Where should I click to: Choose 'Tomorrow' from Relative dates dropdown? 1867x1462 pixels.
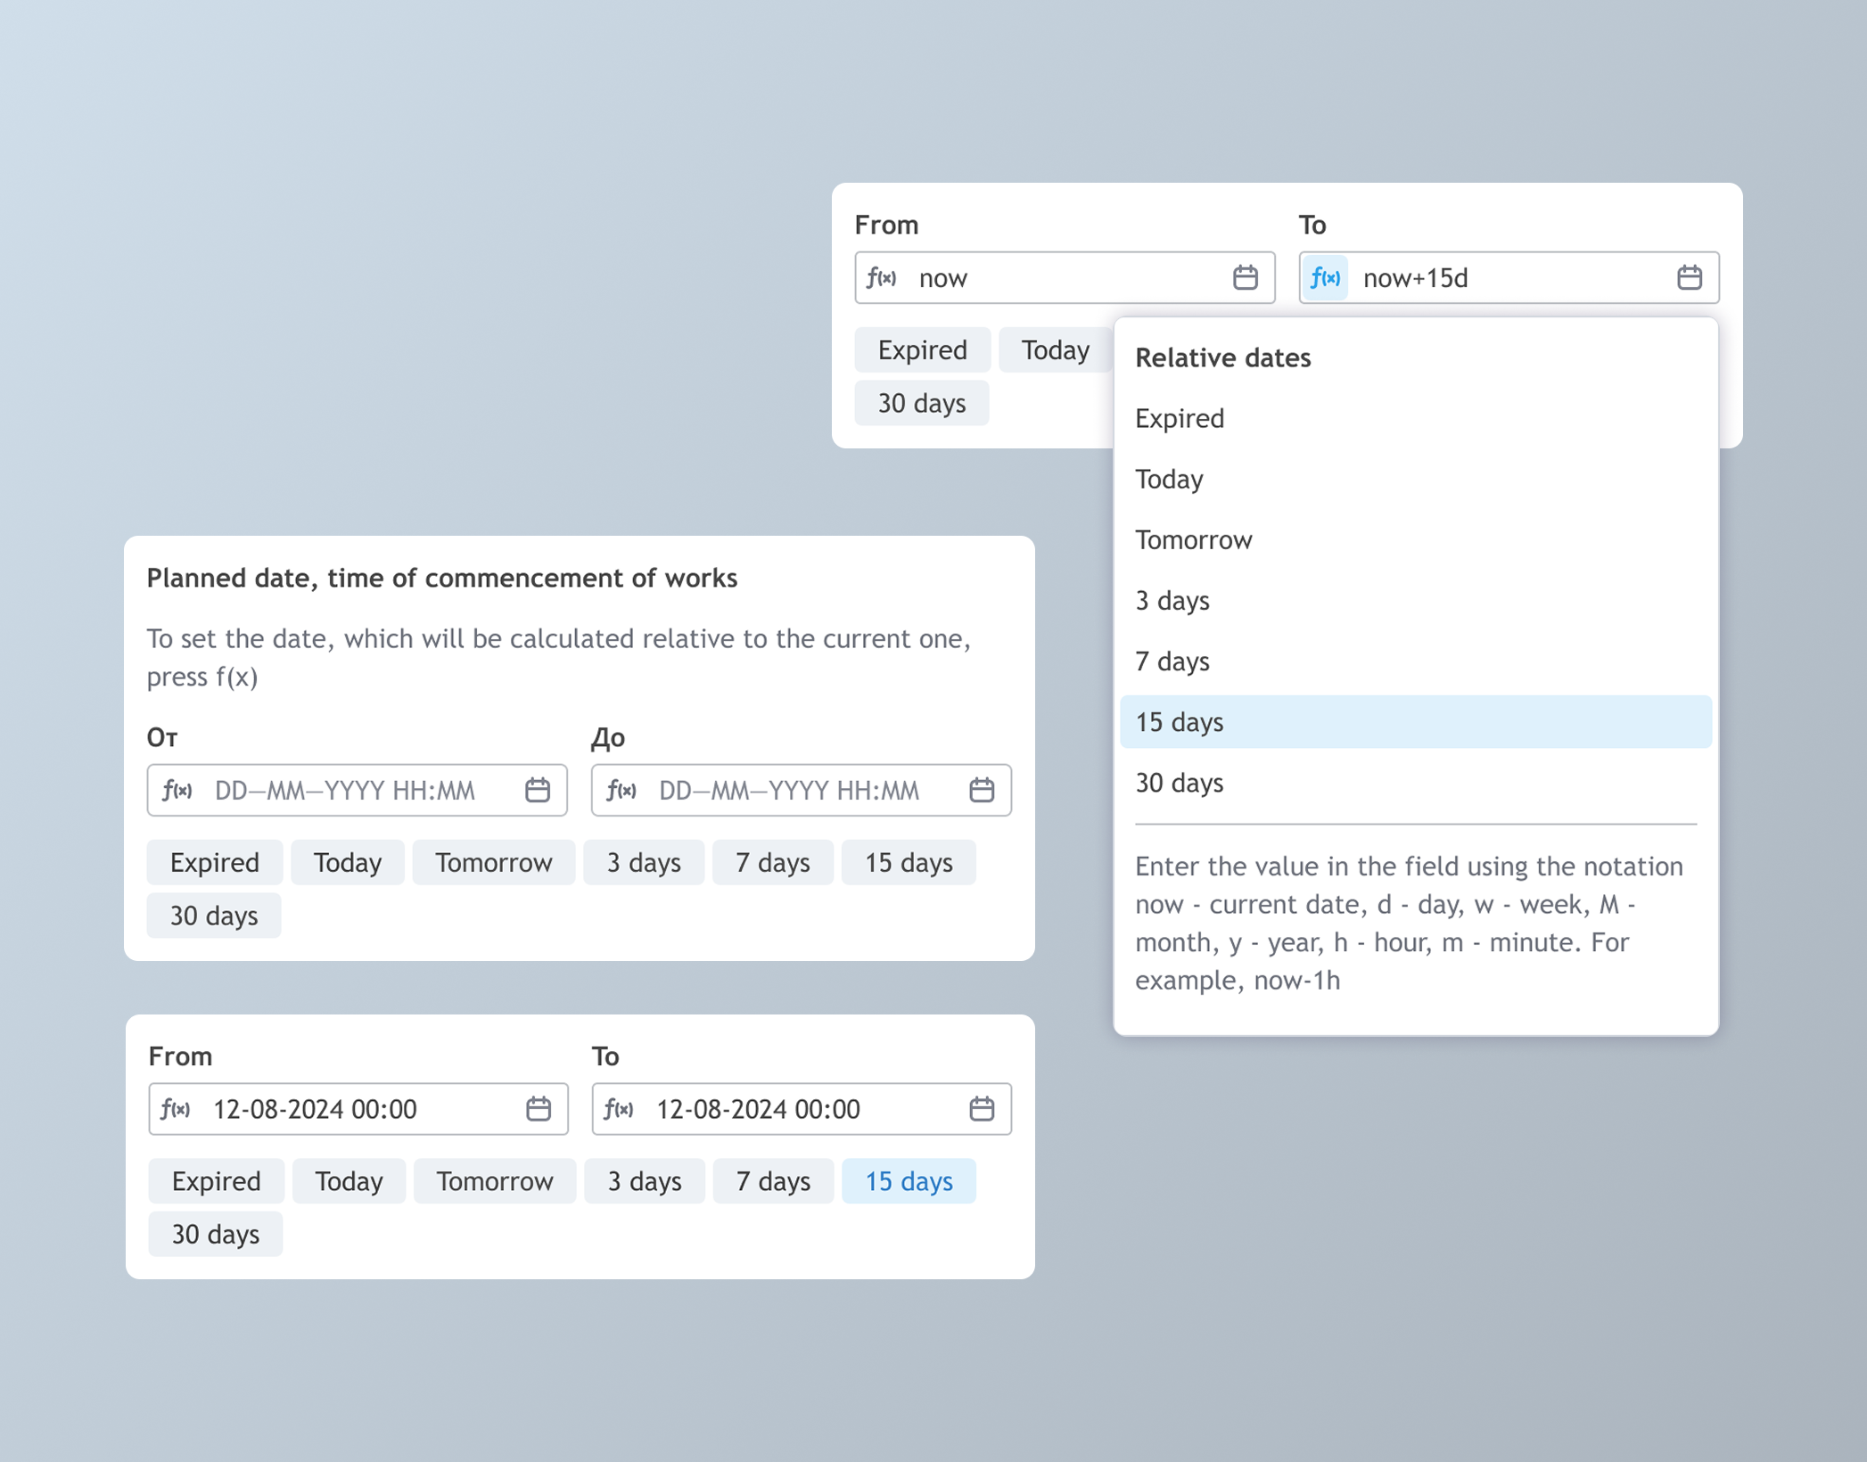pyautogui.click(x=1193, y=540)
